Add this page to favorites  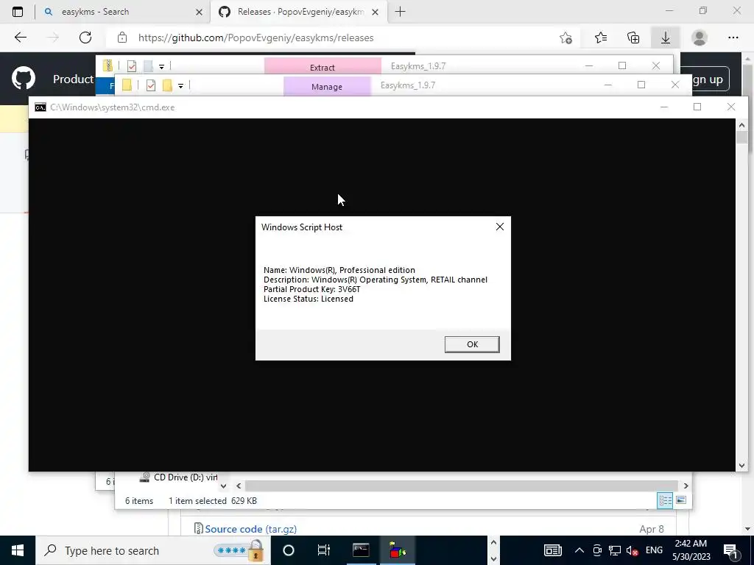point(566,38)
